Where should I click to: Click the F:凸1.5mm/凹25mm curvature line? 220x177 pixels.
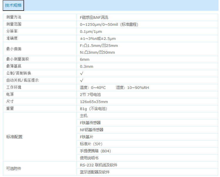tap(99, 46)
